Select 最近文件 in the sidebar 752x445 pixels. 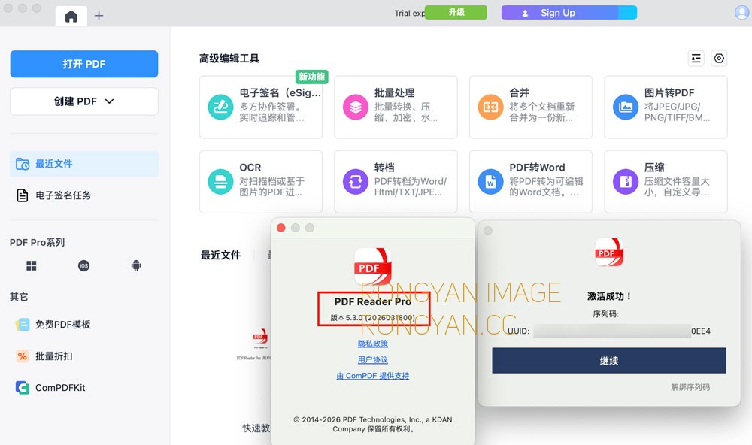point(84,164)
